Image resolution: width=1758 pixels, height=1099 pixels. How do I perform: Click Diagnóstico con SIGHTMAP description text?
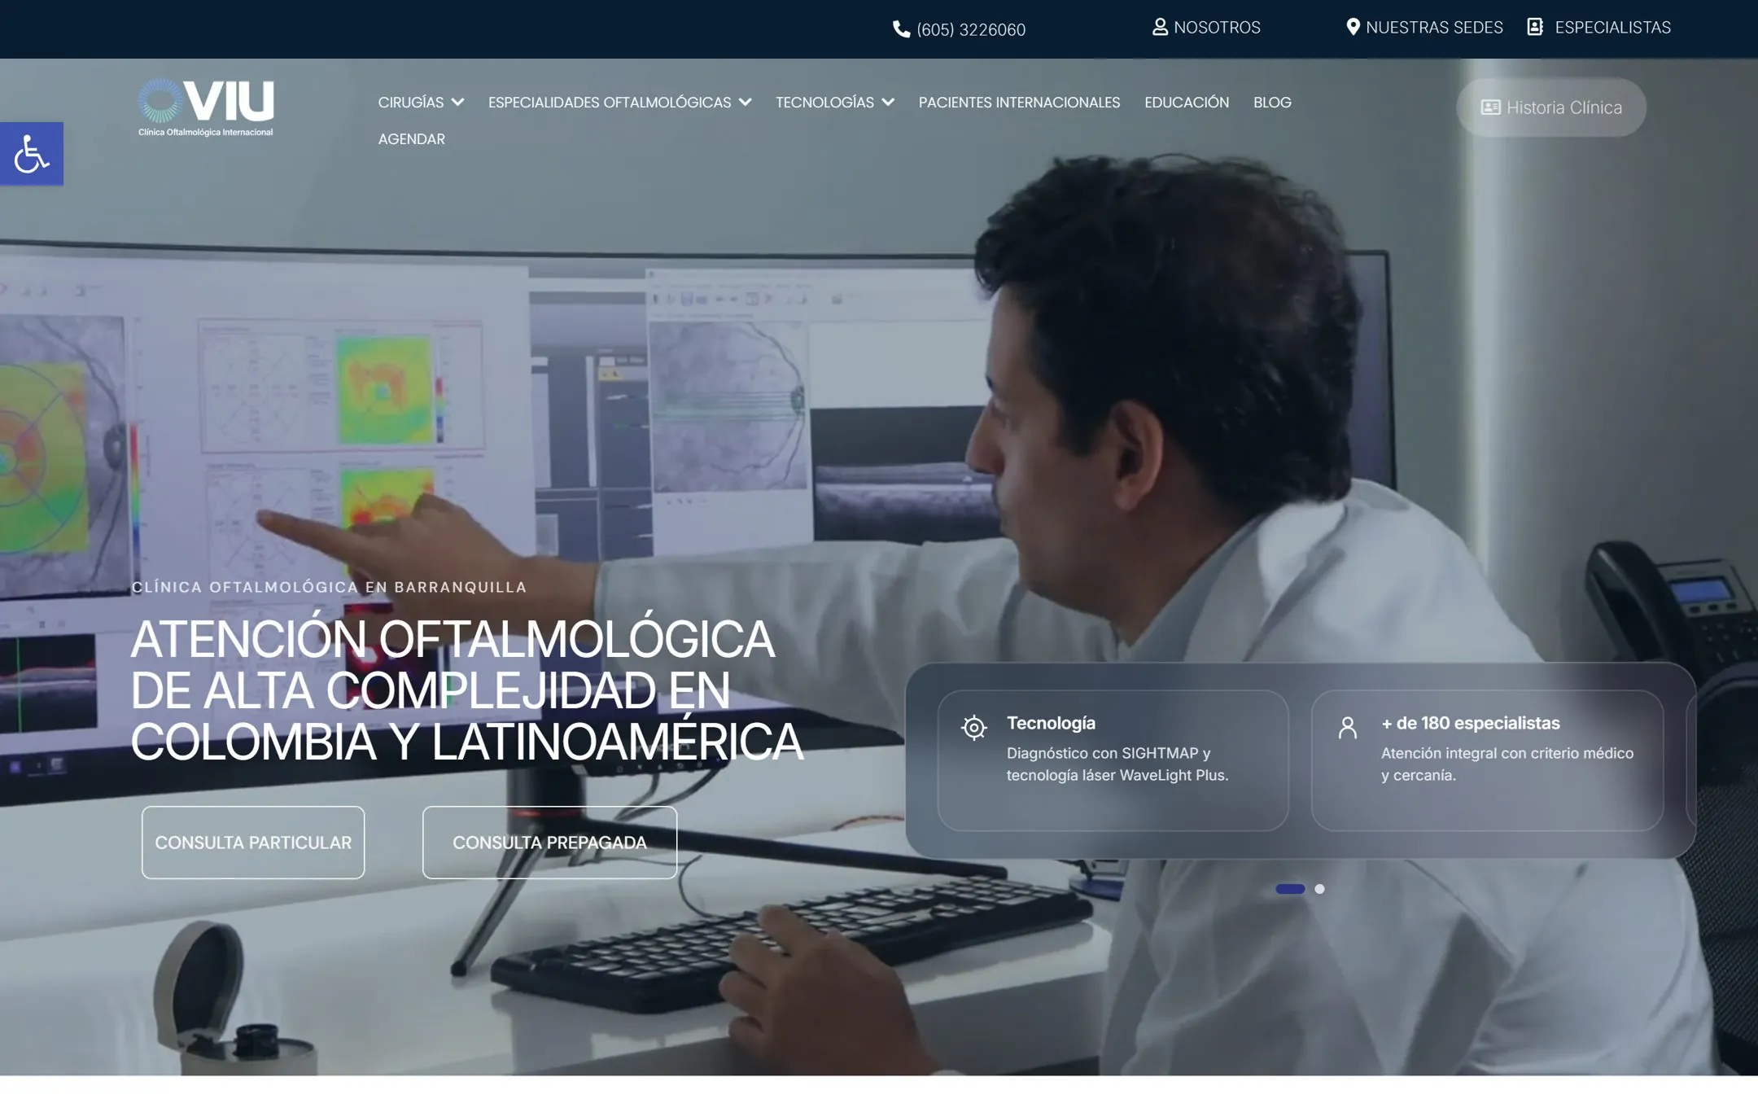(x=1117, y=764)
